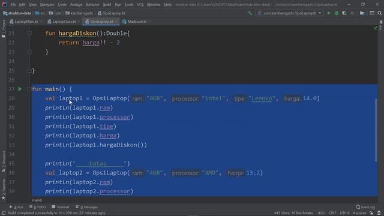Click the inspector hector icon in status bar
The width and height of the screenshot is (384, 216).
pos(379,213)
